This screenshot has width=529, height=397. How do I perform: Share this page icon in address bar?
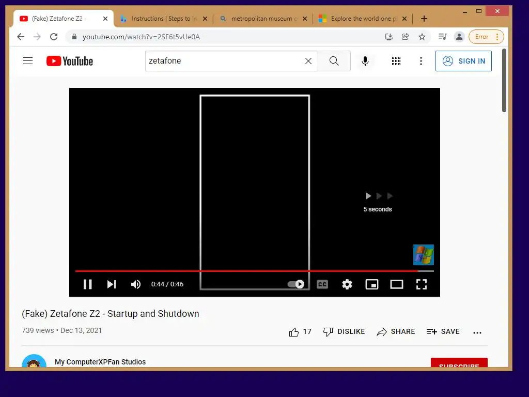pyautogui.click(x=405, y=37)
